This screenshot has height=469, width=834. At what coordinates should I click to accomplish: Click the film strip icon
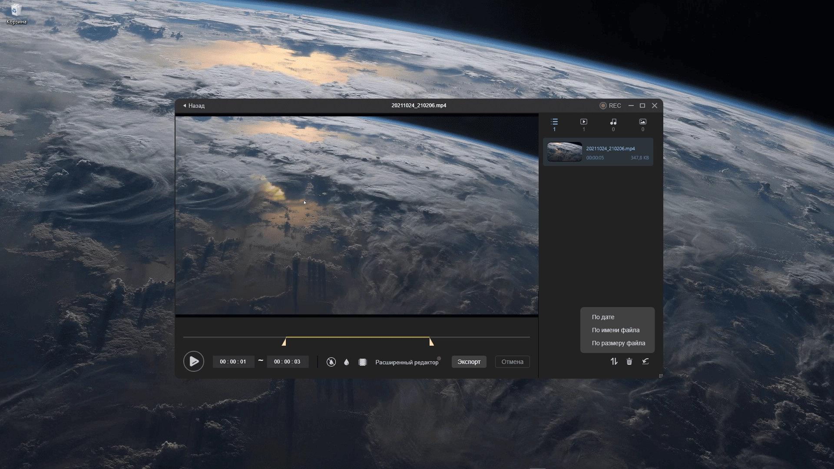tap(363, 362)
